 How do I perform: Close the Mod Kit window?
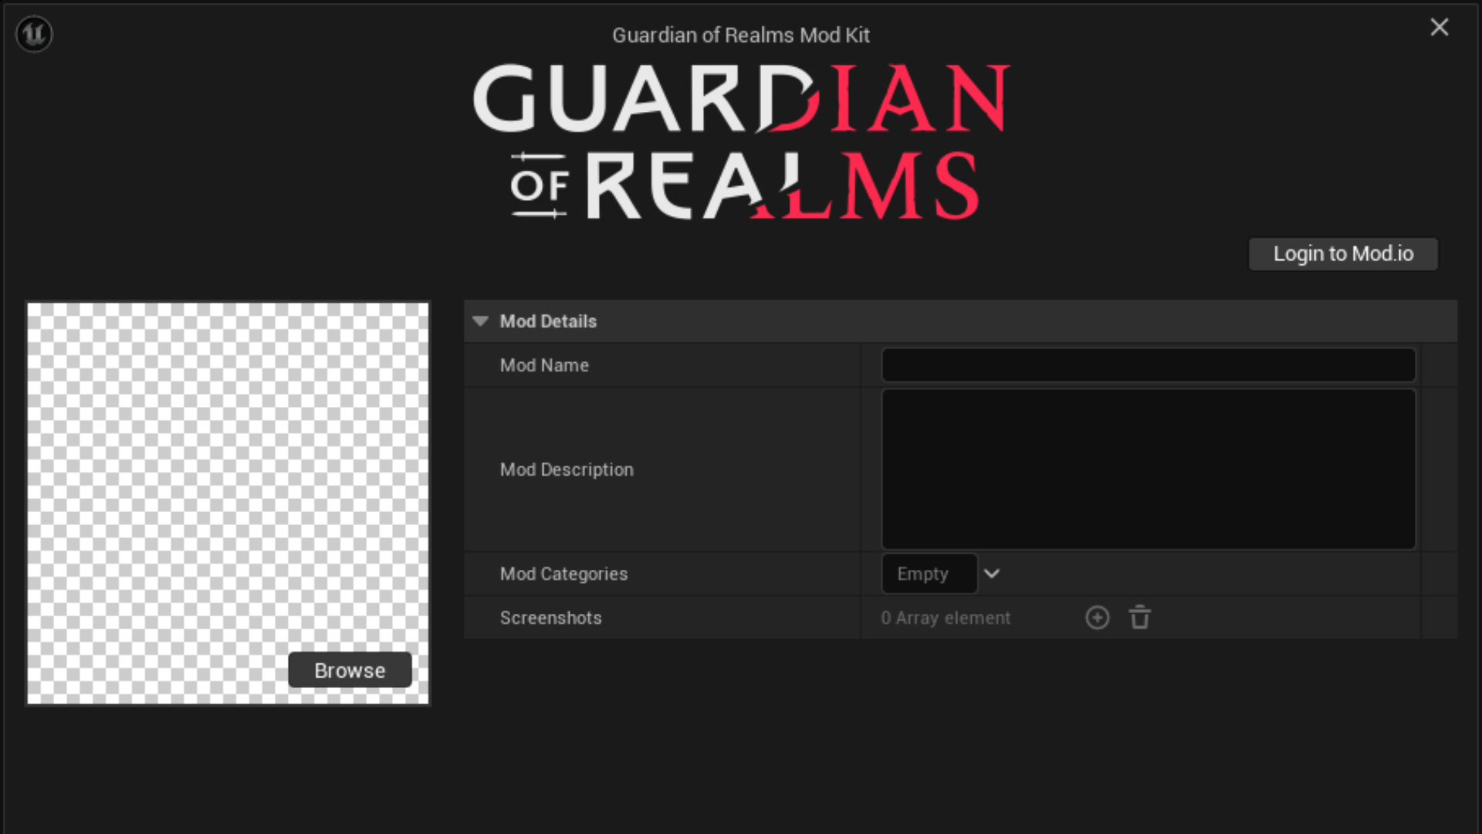click(x=1439, y=28)
